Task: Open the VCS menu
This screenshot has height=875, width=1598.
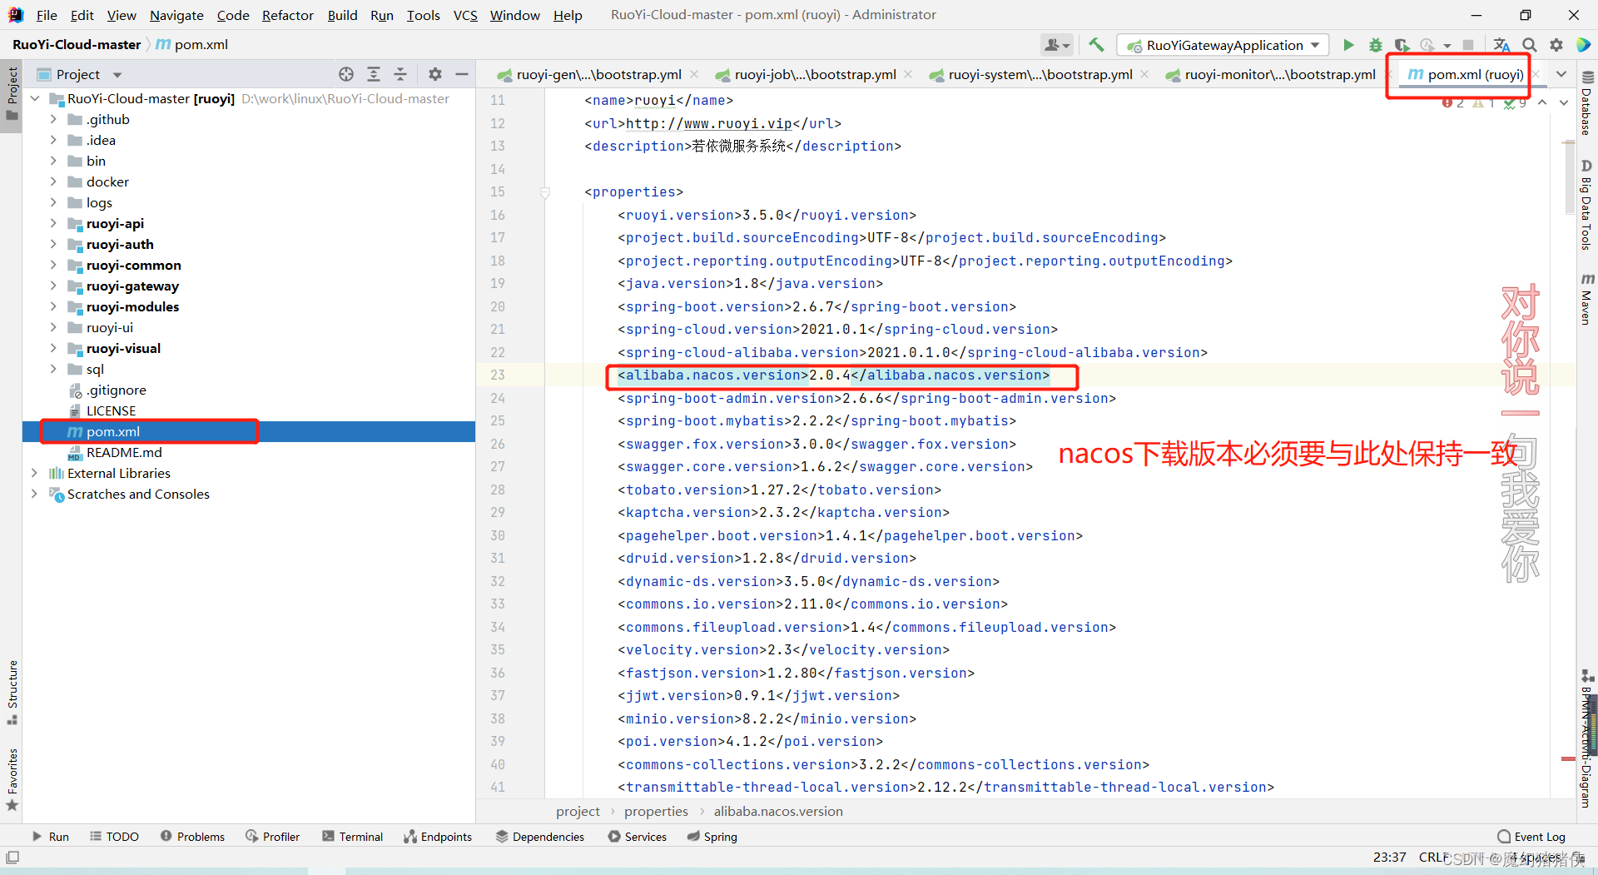Action: pyautogui.click(x=465, y=15)
